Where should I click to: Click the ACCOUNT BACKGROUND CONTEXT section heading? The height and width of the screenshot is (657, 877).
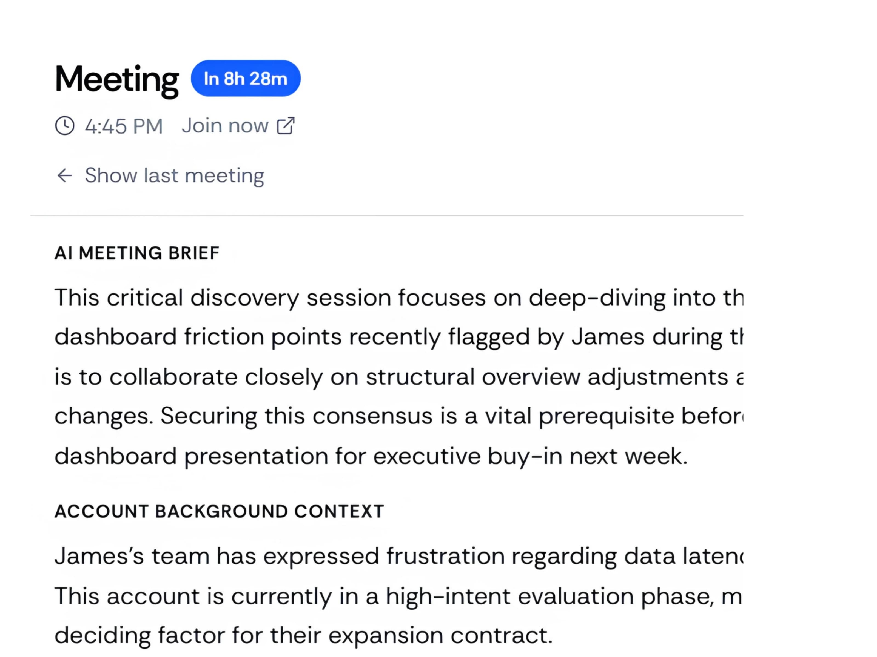219,511
